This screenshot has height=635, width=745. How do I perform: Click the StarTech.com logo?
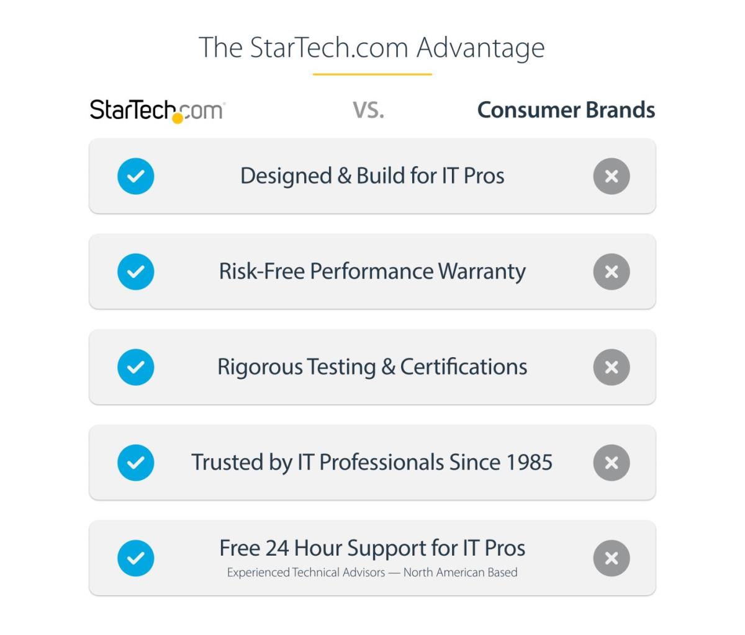157,111
